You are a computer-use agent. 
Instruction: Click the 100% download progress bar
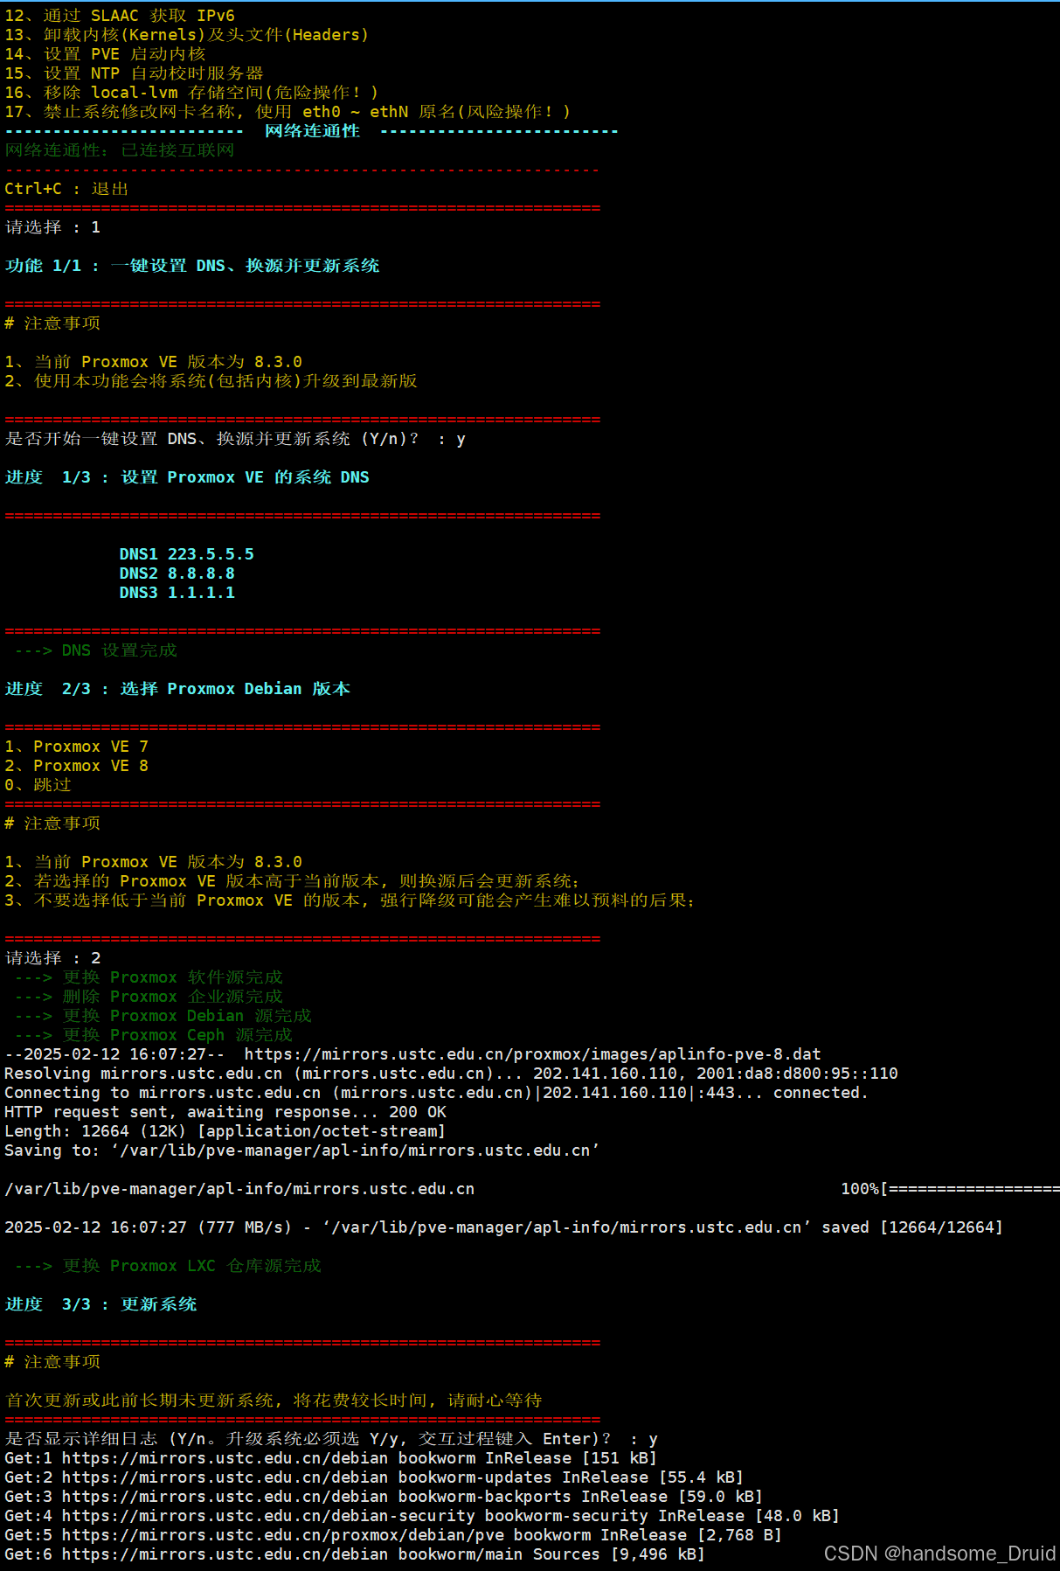click(x=950, y=1189)
